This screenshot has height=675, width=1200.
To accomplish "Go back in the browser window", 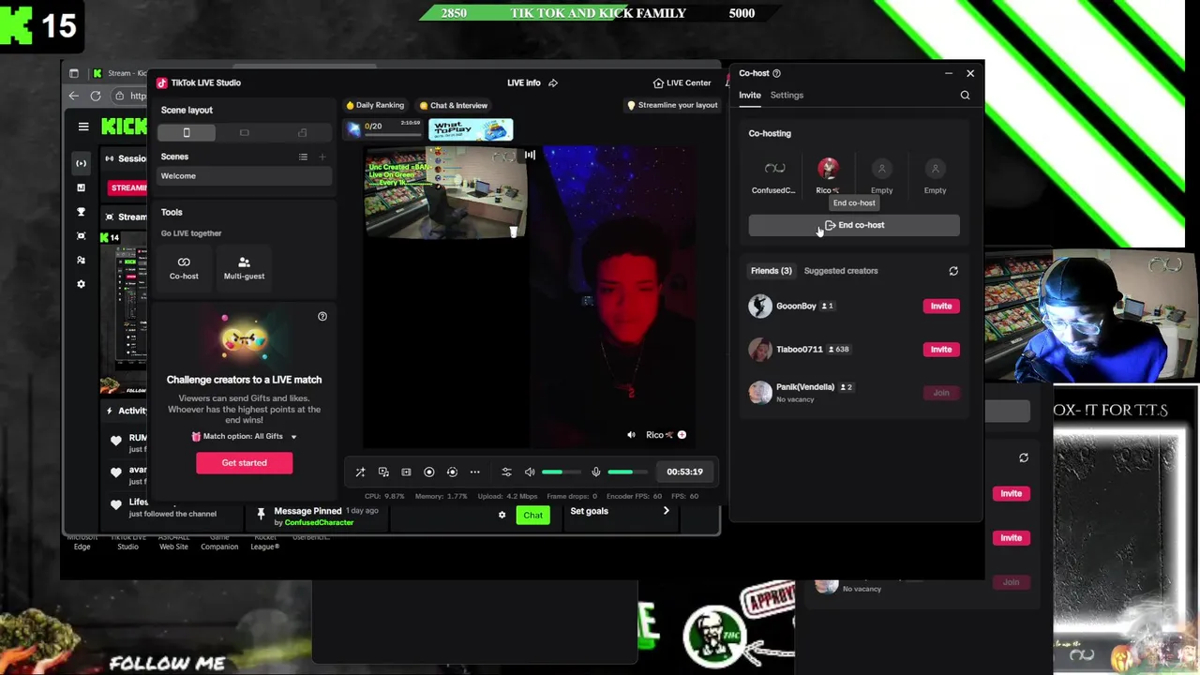I will point(74,96).
